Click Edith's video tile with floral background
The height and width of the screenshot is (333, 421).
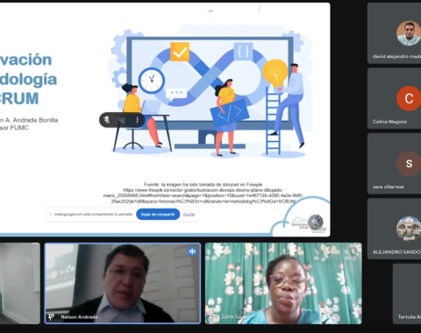pos(283,283)
